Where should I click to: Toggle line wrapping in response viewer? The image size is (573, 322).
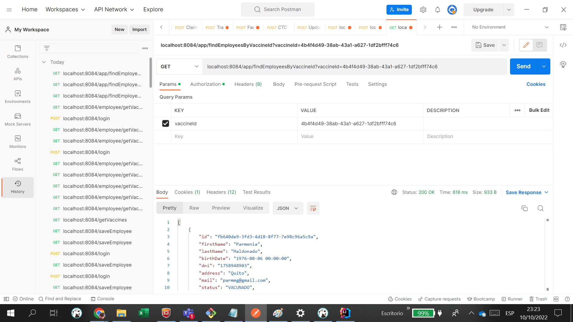[x=313, y=208]
